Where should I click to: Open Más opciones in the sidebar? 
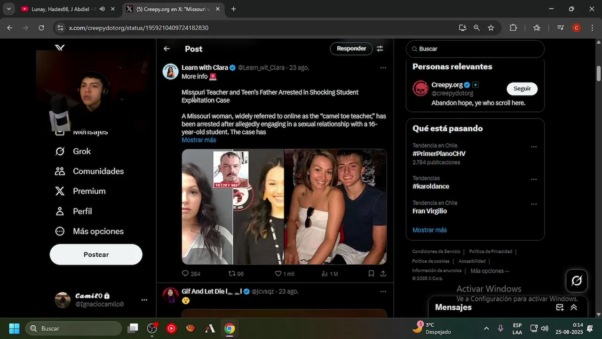(x=89, y=231)
